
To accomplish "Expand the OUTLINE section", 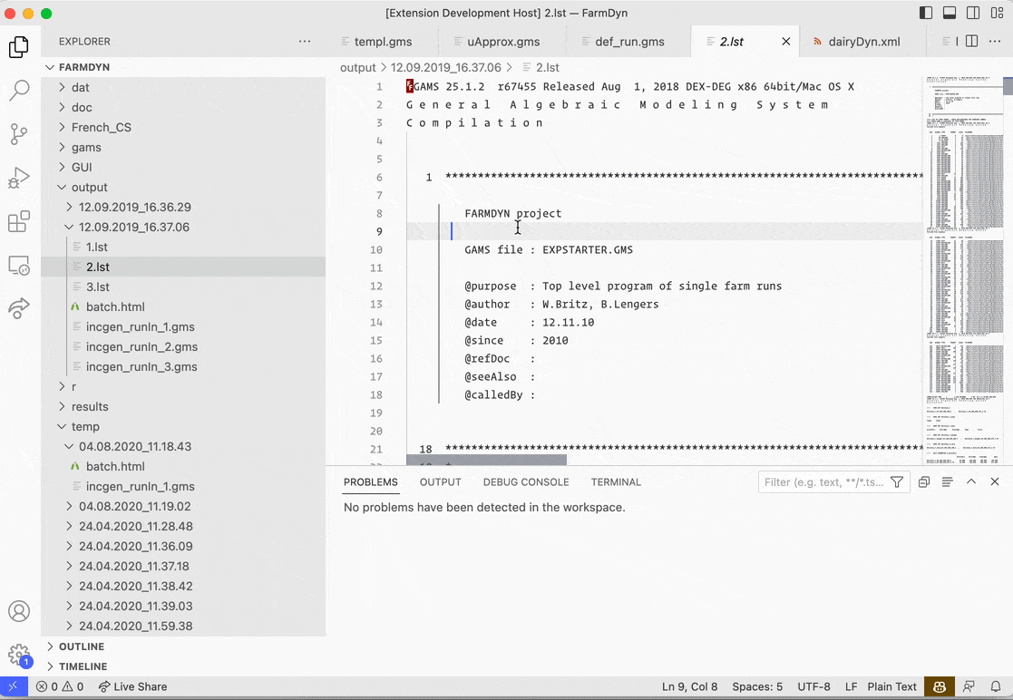I will (x=183, y=647).
